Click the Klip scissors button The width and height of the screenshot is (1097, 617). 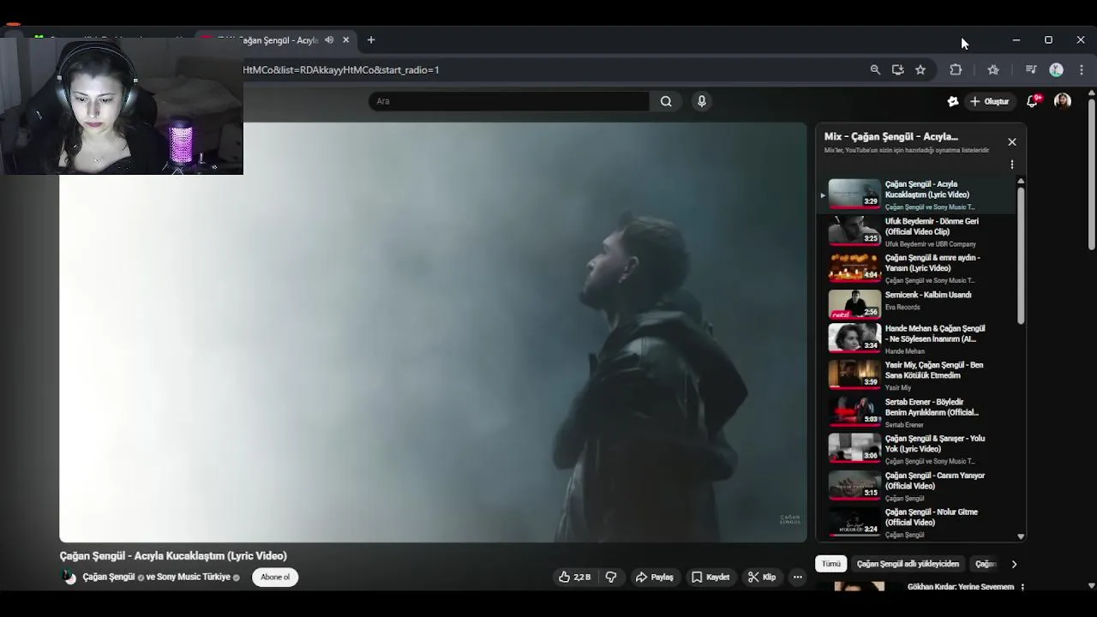(x=762, y=578)
